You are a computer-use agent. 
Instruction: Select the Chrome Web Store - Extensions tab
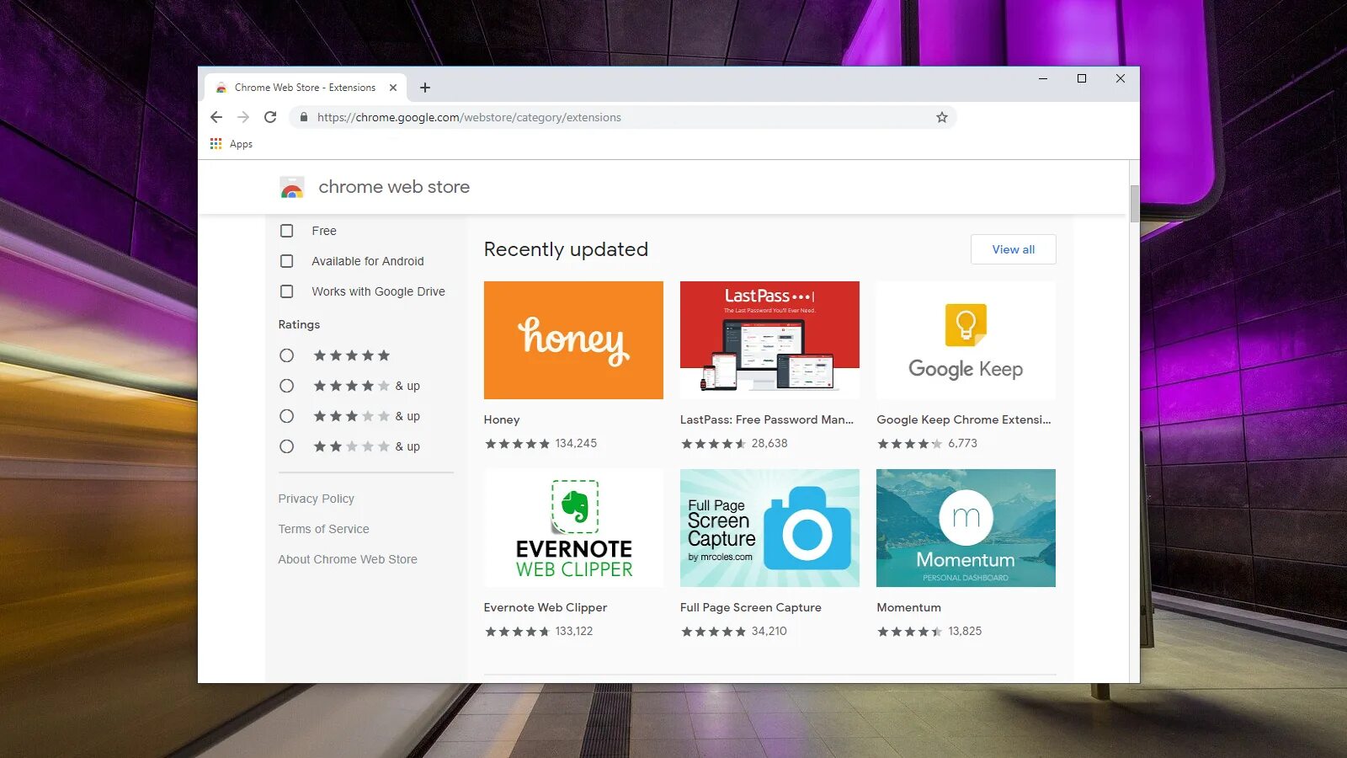tap(306, 88)
